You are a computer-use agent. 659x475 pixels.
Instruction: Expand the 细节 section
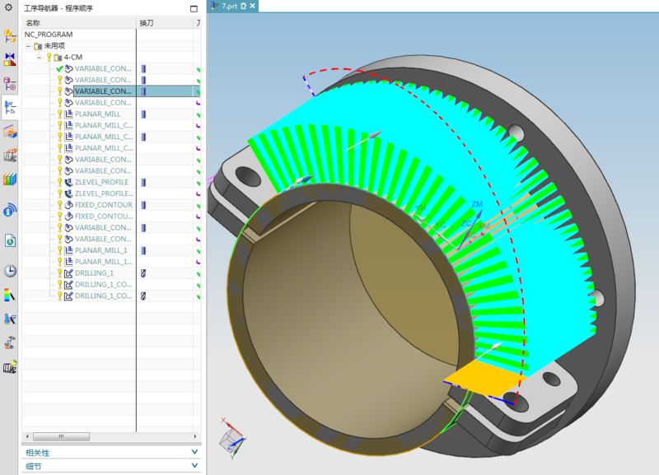194,466
